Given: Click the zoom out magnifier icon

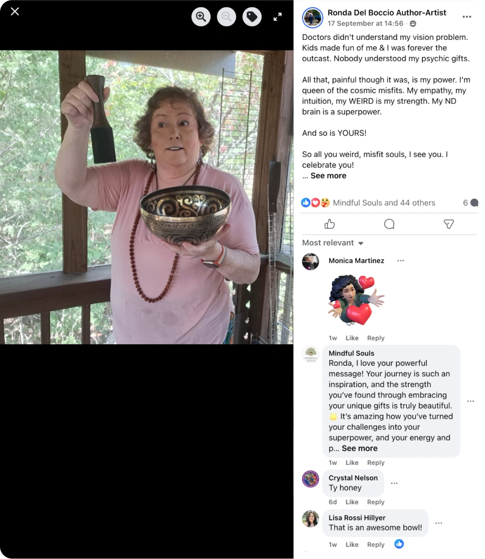Looking at the screenshot, I should pyautogui.click(x=226, y=17).
